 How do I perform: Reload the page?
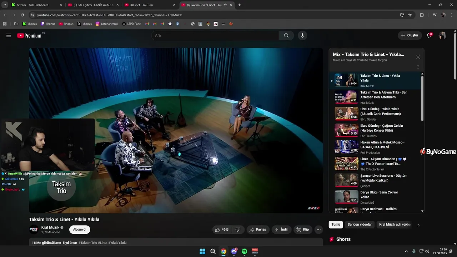22,15
